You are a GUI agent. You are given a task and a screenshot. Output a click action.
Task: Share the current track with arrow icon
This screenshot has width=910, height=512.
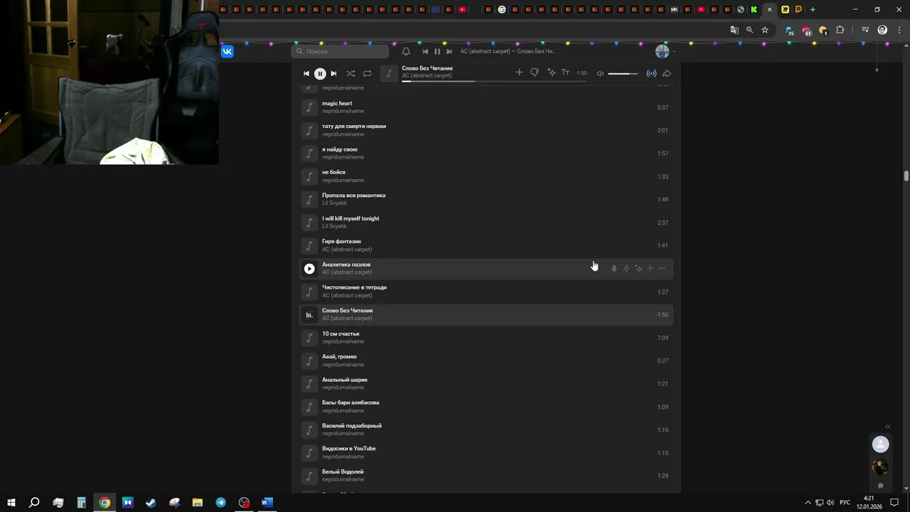point(667,73)
